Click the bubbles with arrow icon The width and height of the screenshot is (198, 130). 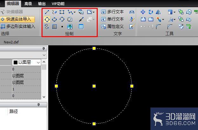[181, 27]
